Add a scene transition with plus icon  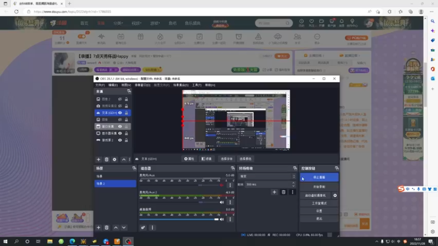pyautogui.click(x=274, y=192)
